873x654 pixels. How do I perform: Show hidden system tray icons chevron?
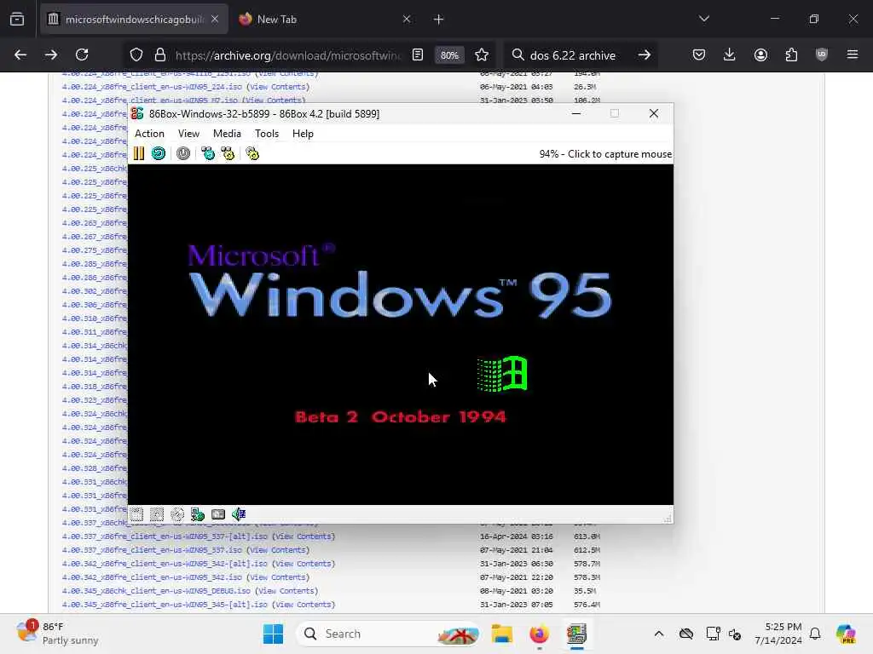659,634
